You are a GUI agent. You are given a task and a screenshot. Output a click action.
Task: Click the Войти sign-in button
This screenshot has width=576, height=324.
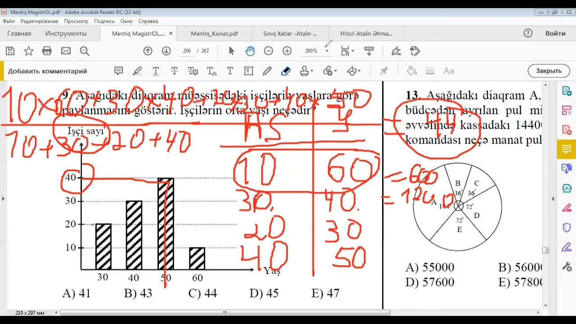(x=555, y=33)
